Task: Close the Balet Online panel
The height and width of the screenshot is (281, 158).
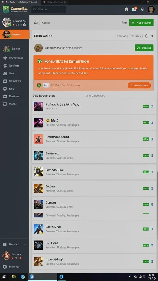Action: [x=152, y=36]
